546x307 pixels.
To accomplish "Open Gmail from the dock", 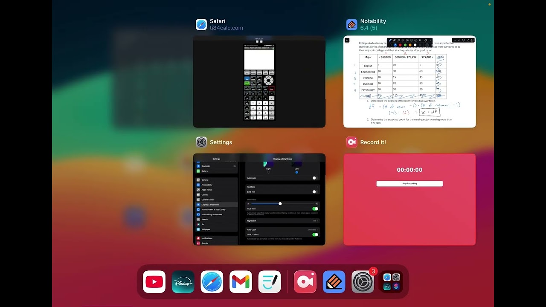I will point(241,282).
